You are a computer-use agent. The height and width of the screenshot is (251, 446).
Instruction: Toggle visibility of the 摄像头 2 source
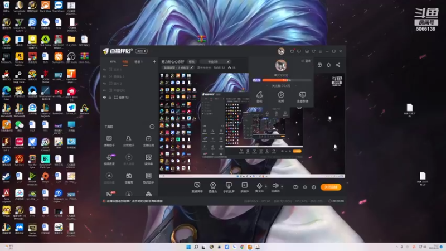[x=104, y=76]
